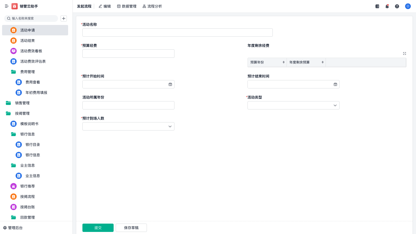Switch to the 流程分析 tab
Image resolution: width=416 pixels, height=234 pixels.
[x=152, y=6]
